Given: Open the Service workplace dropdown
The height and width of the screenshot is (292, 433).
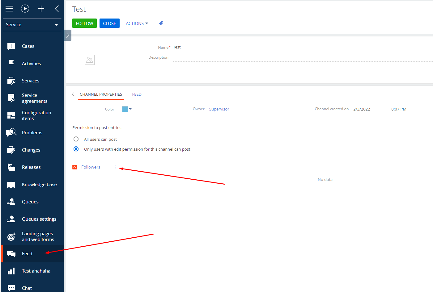Looking at the screenshot, I should point(32,25).
